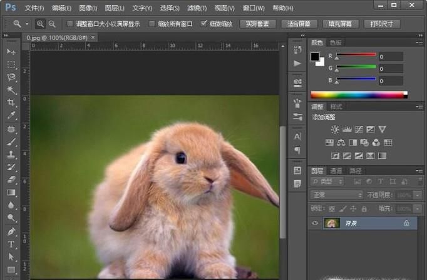Image resolution: width=427 pixels, height=280 pixels.
Task: Open the layer filter 类型 dropdown
Action: pos(328,181)
